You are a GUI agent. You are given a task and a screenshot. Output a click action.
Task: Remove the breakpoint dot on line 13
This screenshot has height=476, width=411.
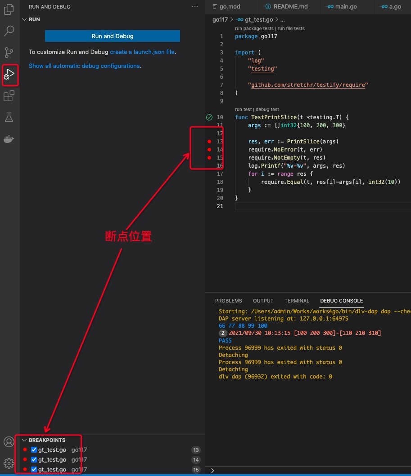[x=209, y=142]
